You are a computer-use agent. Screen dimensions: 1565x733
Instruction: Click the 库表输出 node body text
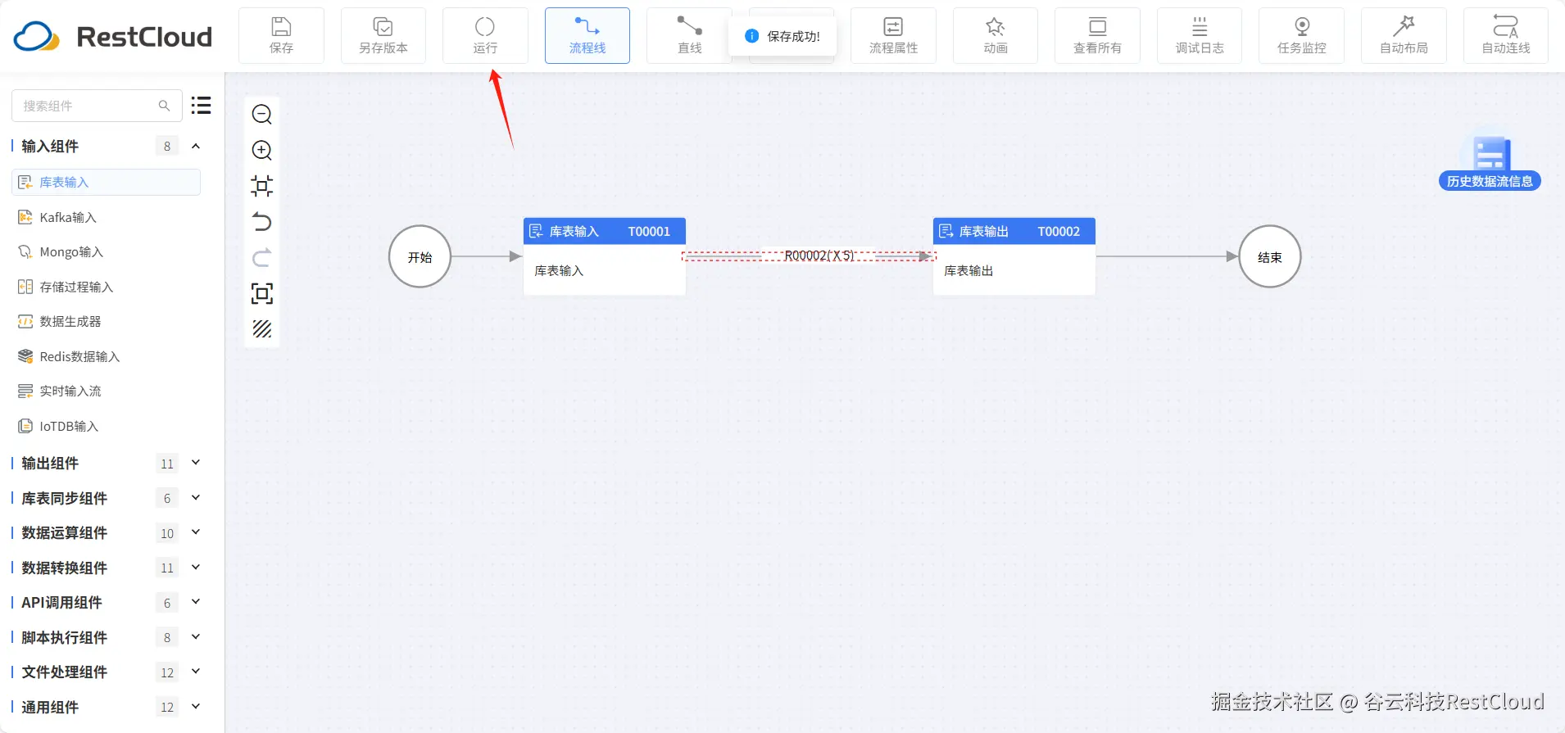point(968,270)
